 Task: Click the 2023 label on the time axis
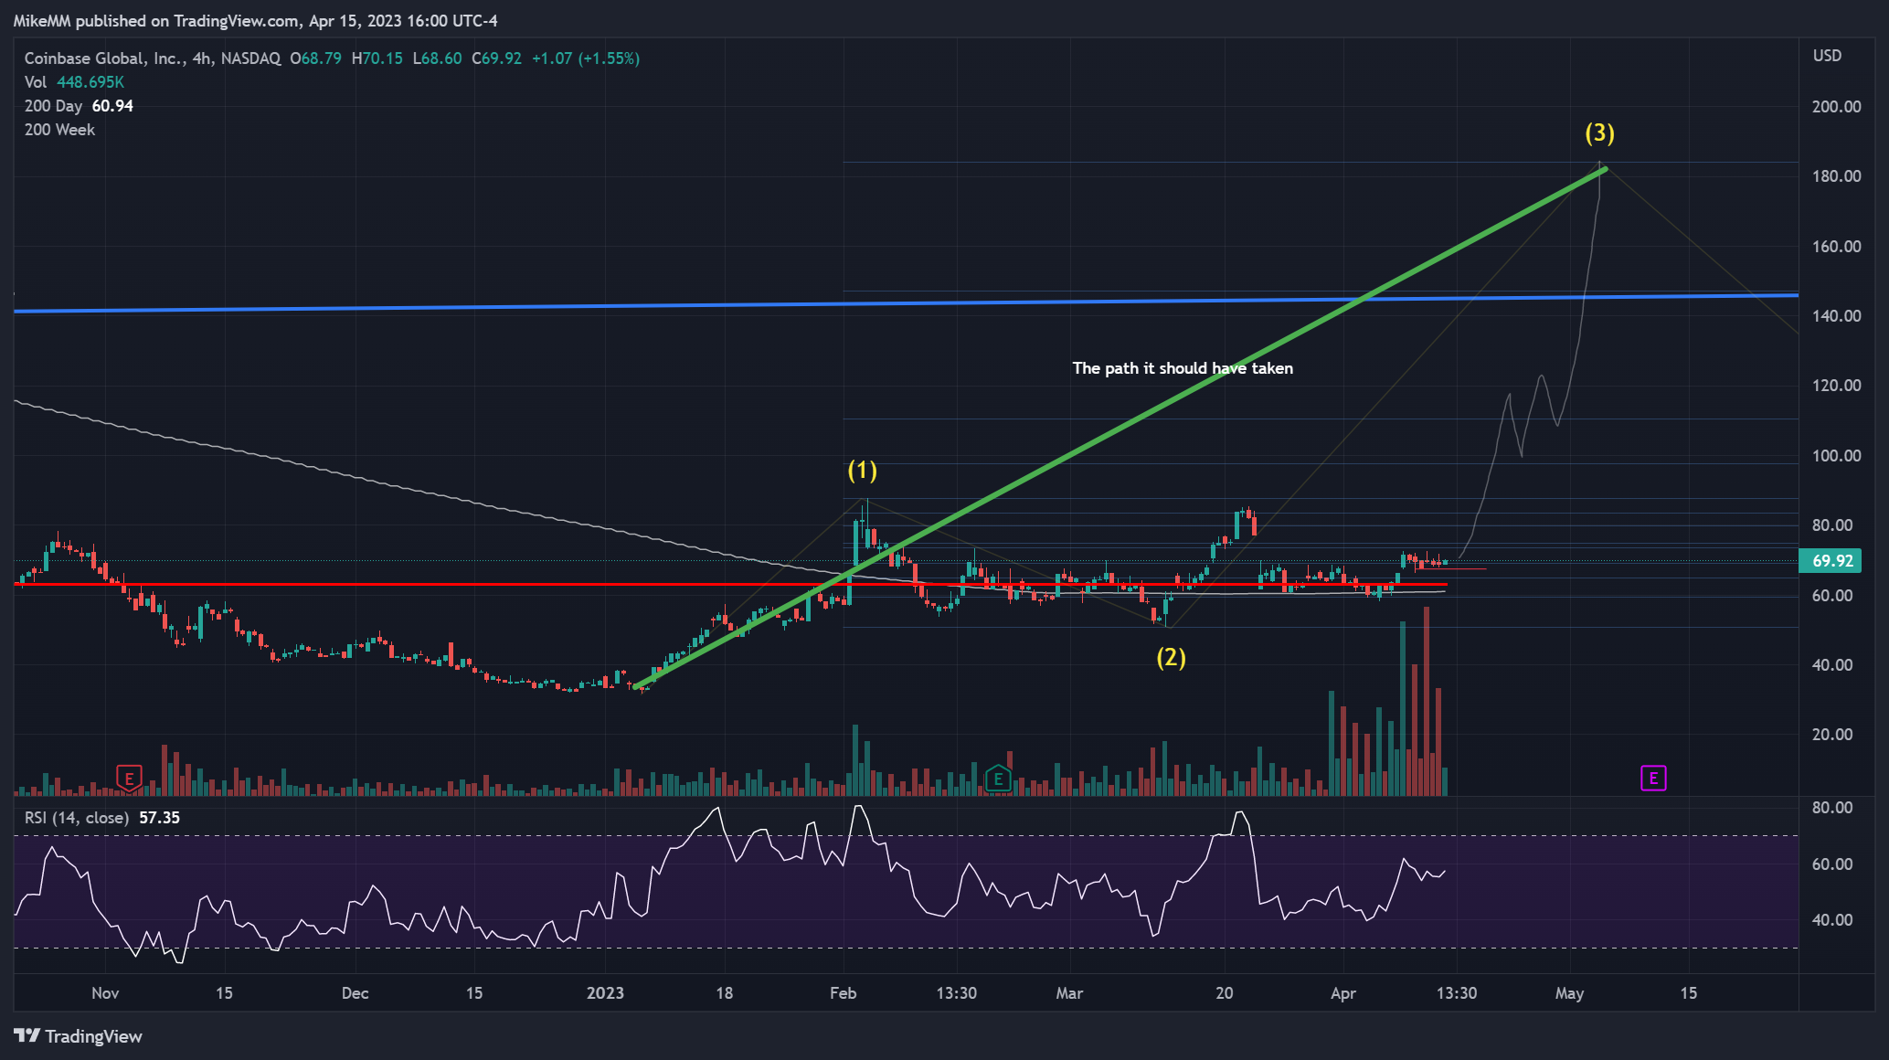605,993
